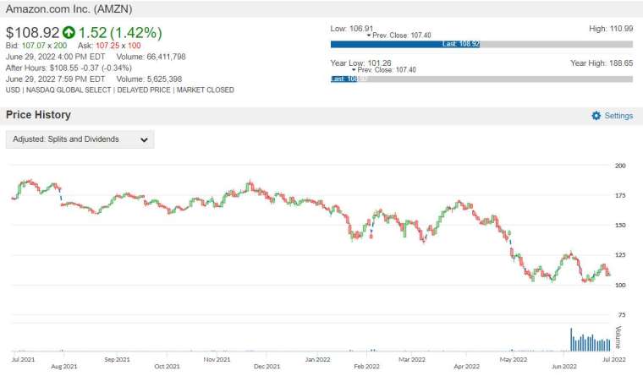Click the Settings gear icon

click(x=596, y=116)
